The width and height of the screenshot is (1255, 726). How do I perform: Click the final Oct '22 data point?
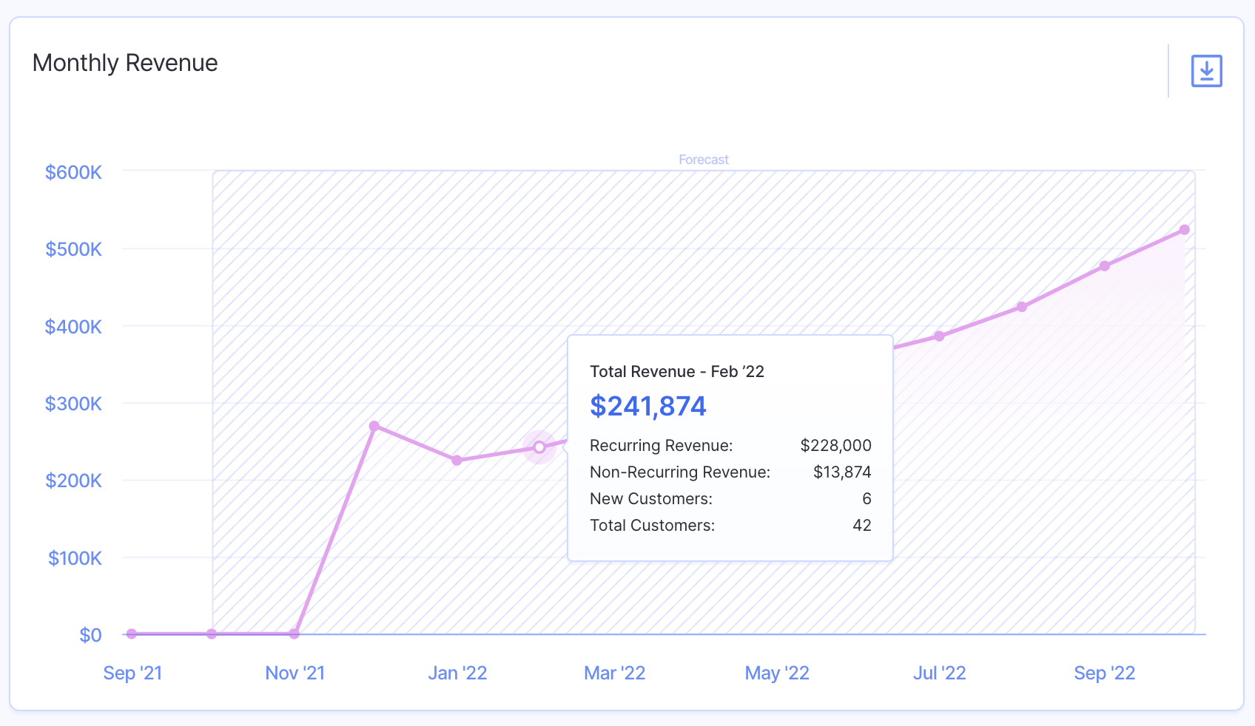pos(1184,230)
